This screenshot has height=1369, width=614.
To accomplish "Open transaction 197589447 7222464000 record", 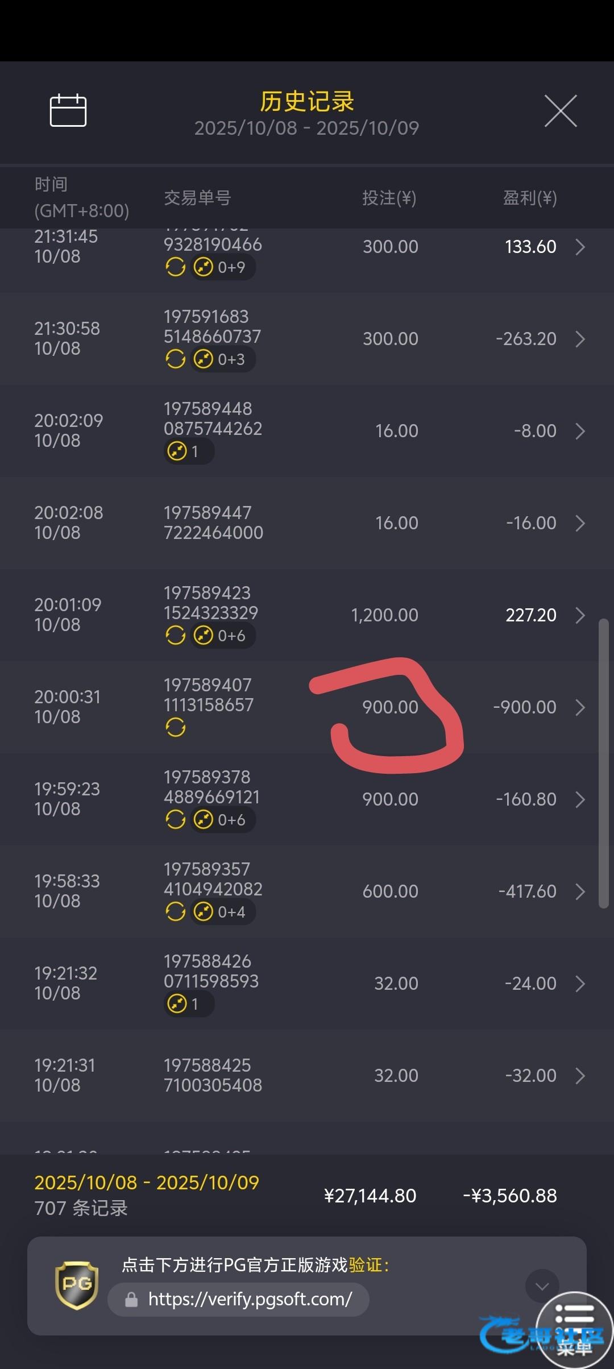I will click(213, 523).
